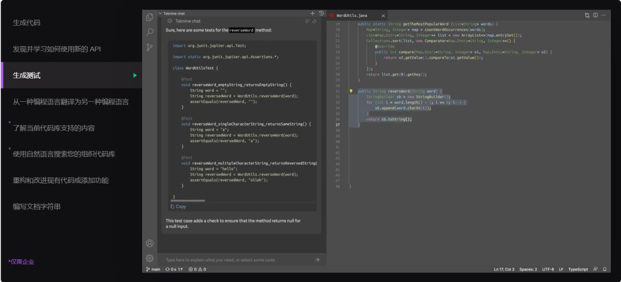Screen dimensions: 621x282
Task: Open the editor more actions ellipsis menu
Action: point(604,15)
